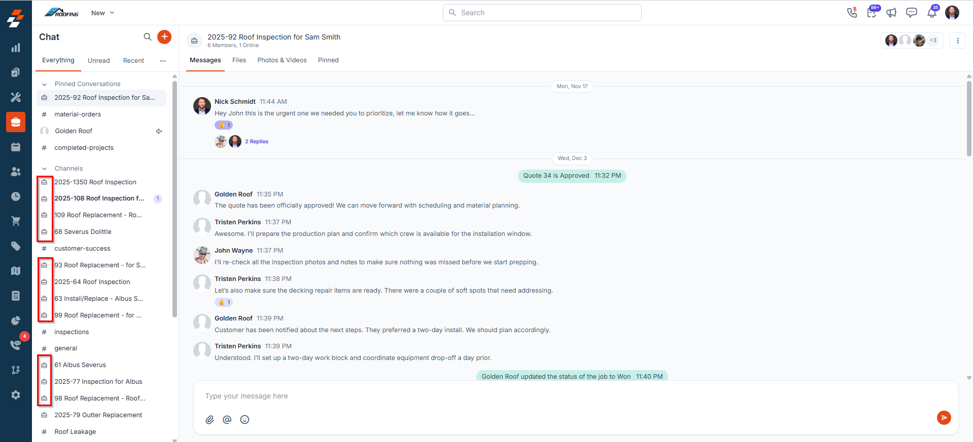This screenshot has height=442, width=973.
Task: Open the customer-success channel
Action: pyautogui.click(x=101, y=249)
